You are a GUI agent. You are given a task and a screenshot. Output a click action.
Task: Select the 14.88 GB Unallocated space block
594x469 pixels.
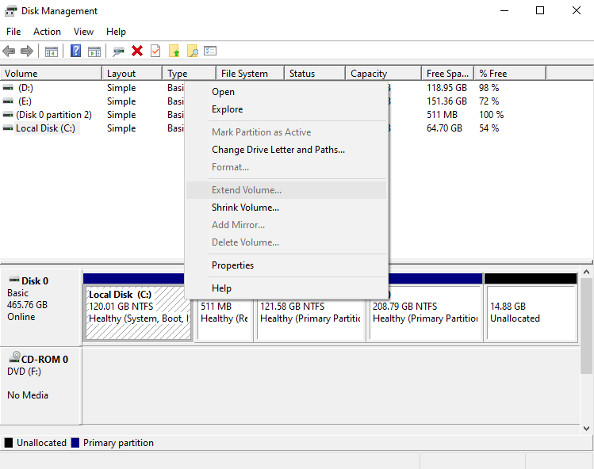[x=531, y=313]
